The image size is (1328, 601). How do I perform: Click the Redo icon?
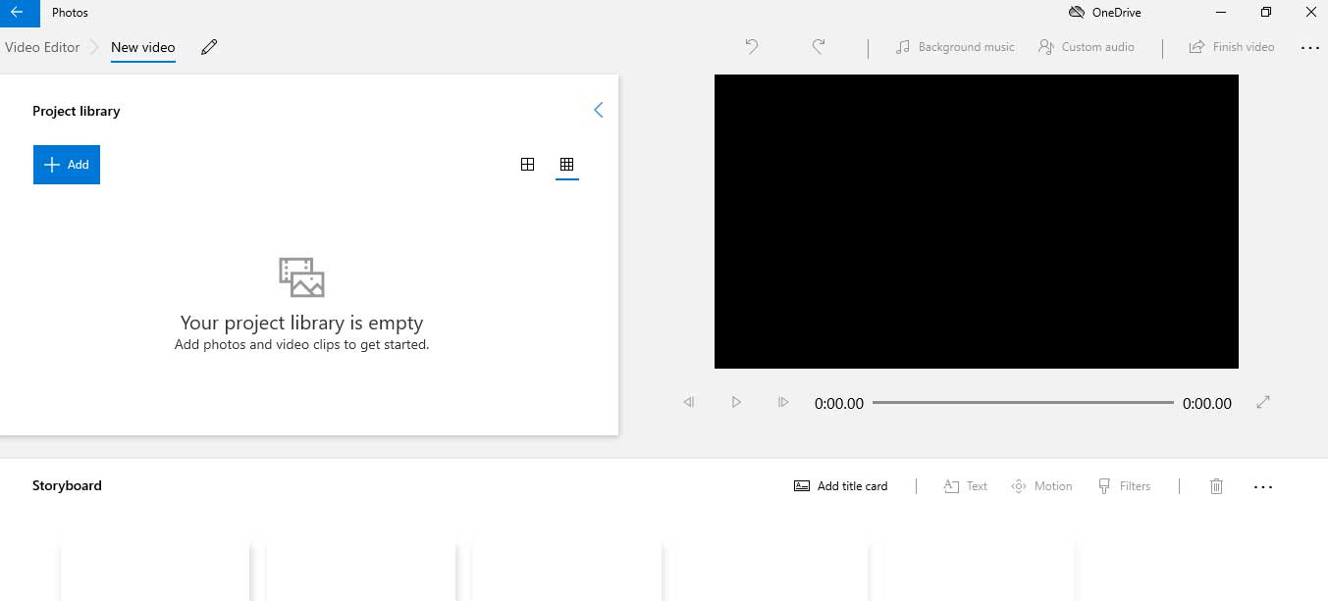pos(818,46)
